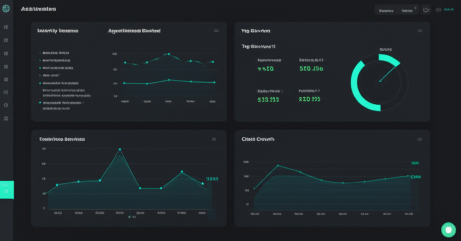461x241 pixels.
Task: Switch to the right tab in the top-right pill group
Action: pyautogui.click(x=407, y=10)
